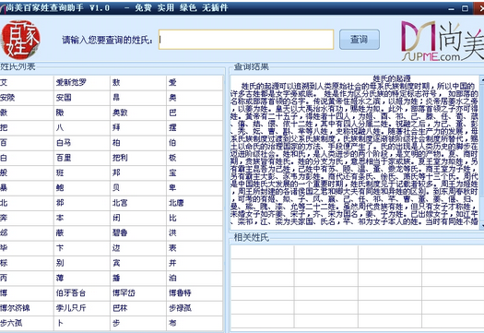Select surname 步六孤 in the list
The width and height of the screenshot is (484, 333).
(11, 323)
